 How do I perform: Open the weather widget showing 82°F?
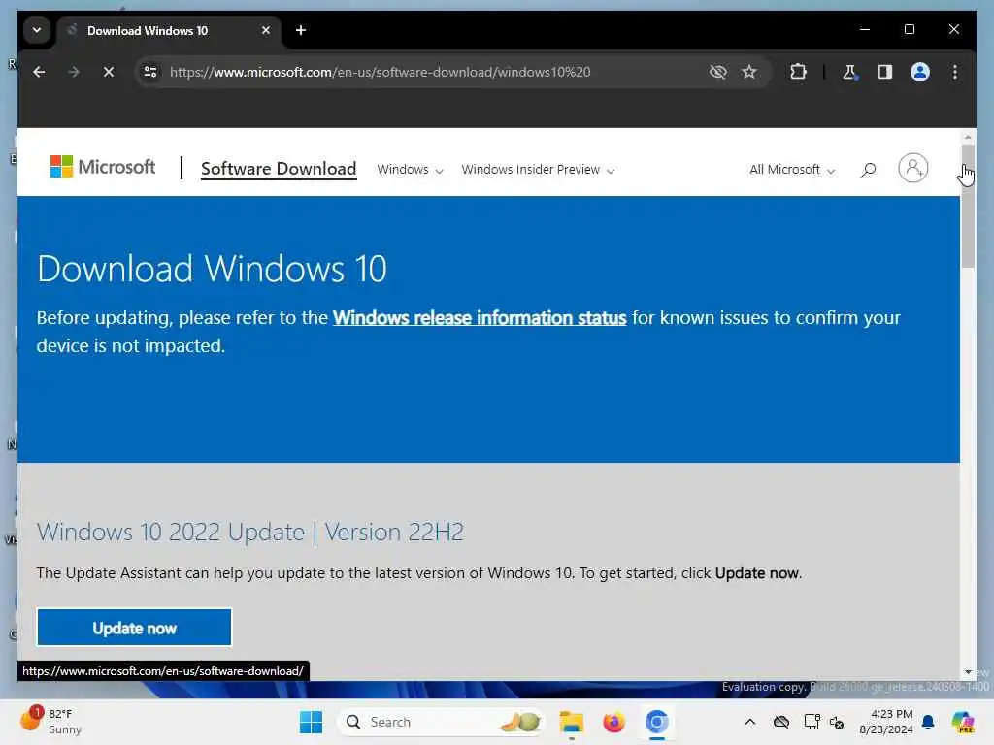50,721
